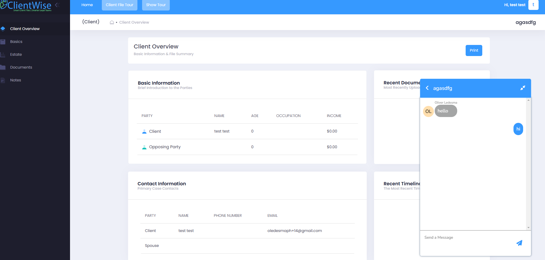Go to Home in top bar
The height and width of the screenshot is (260, 545).
[87, 5]
